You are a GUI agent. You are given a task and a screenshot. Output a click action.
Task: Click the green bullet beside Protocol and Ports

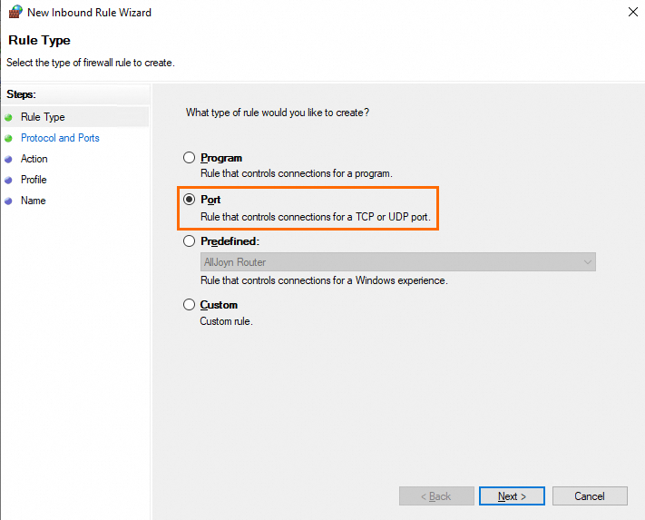click(x=9, y=138)
